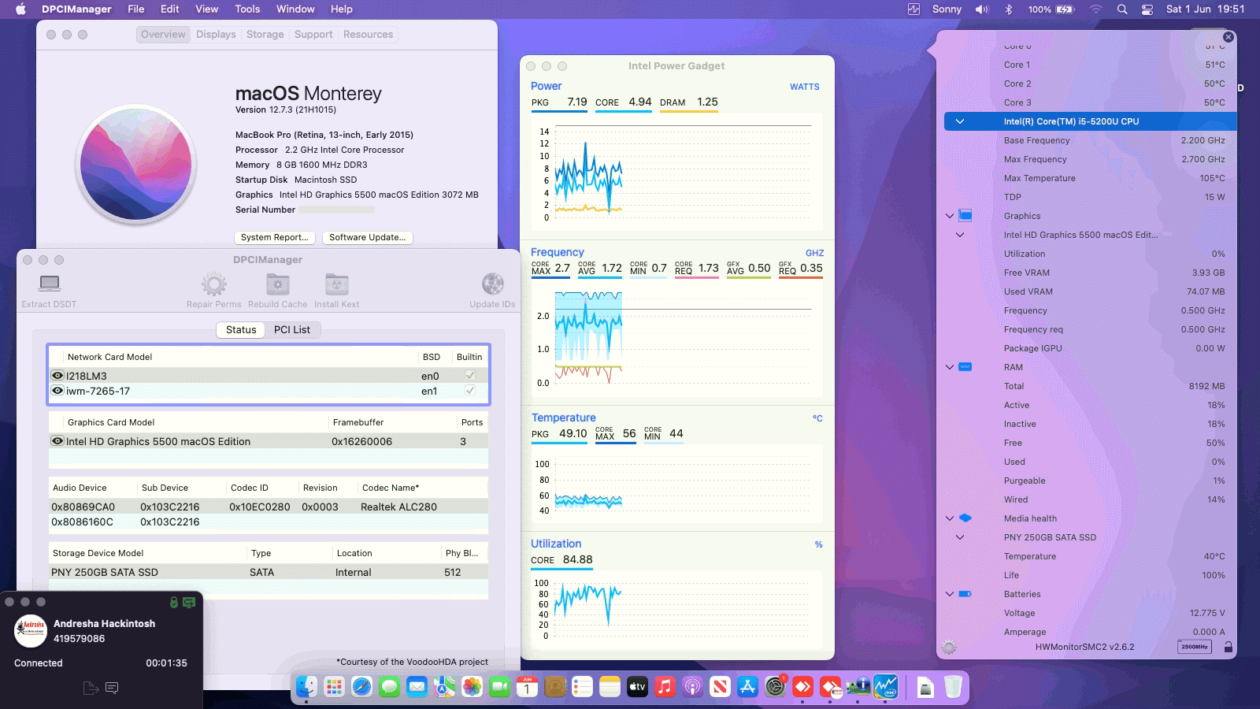
Task: Click the Software Update... button
Action: coord(368,237)
